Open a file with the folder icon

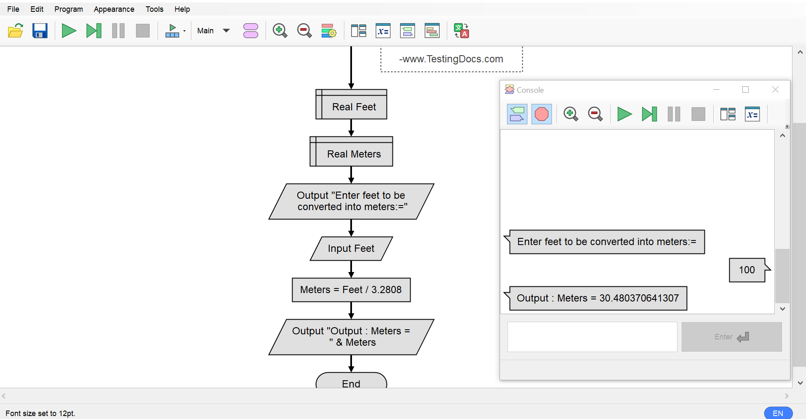pos(16,31)
